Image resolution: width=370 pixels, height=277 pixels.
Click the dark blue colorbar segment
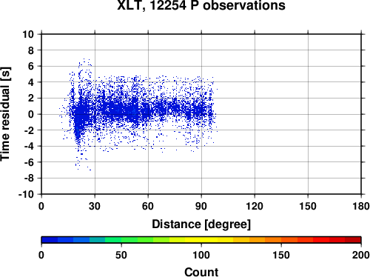50,239
